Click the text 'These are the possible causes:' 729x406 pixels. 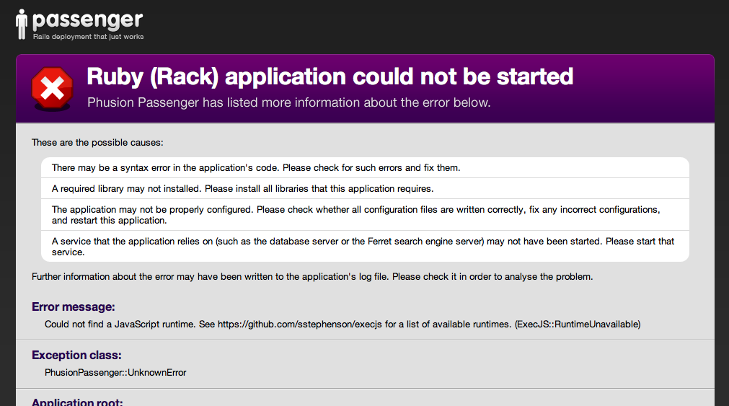point(97,143)
